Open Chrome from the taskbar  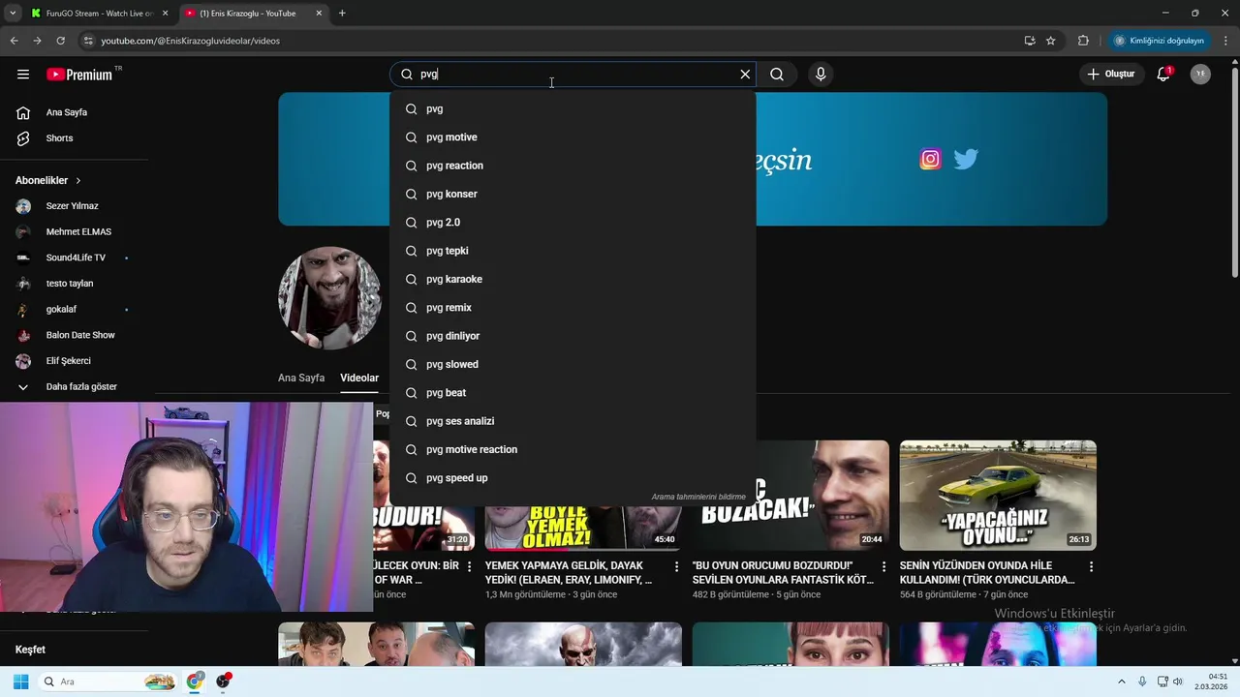point(195,682)
